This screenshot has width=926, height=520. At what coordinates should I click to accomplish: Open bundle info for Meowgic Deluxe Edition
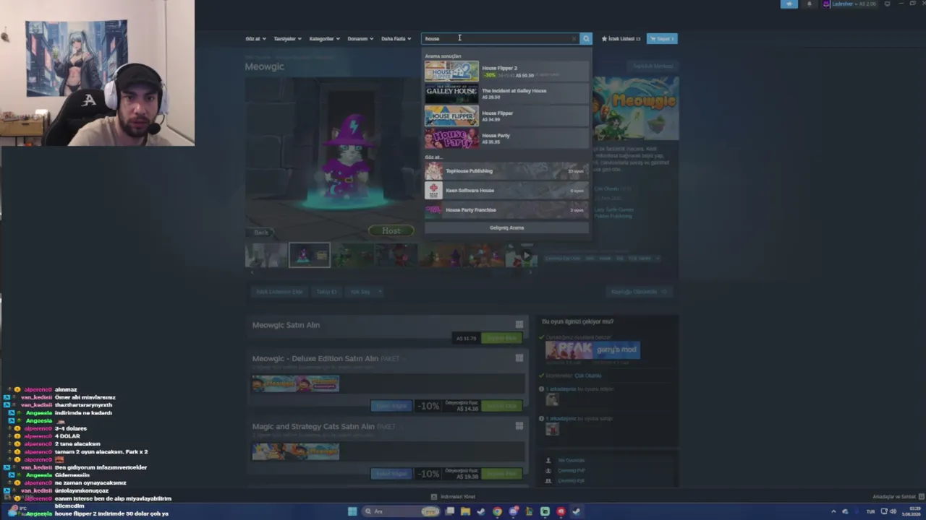(x=391, y=406)
